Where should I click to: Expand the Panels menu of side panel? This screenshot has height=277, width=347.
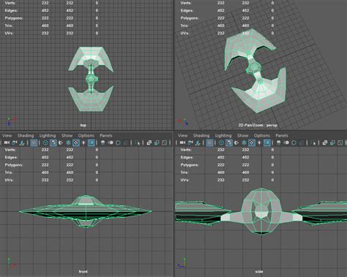(x=282, y=135)
